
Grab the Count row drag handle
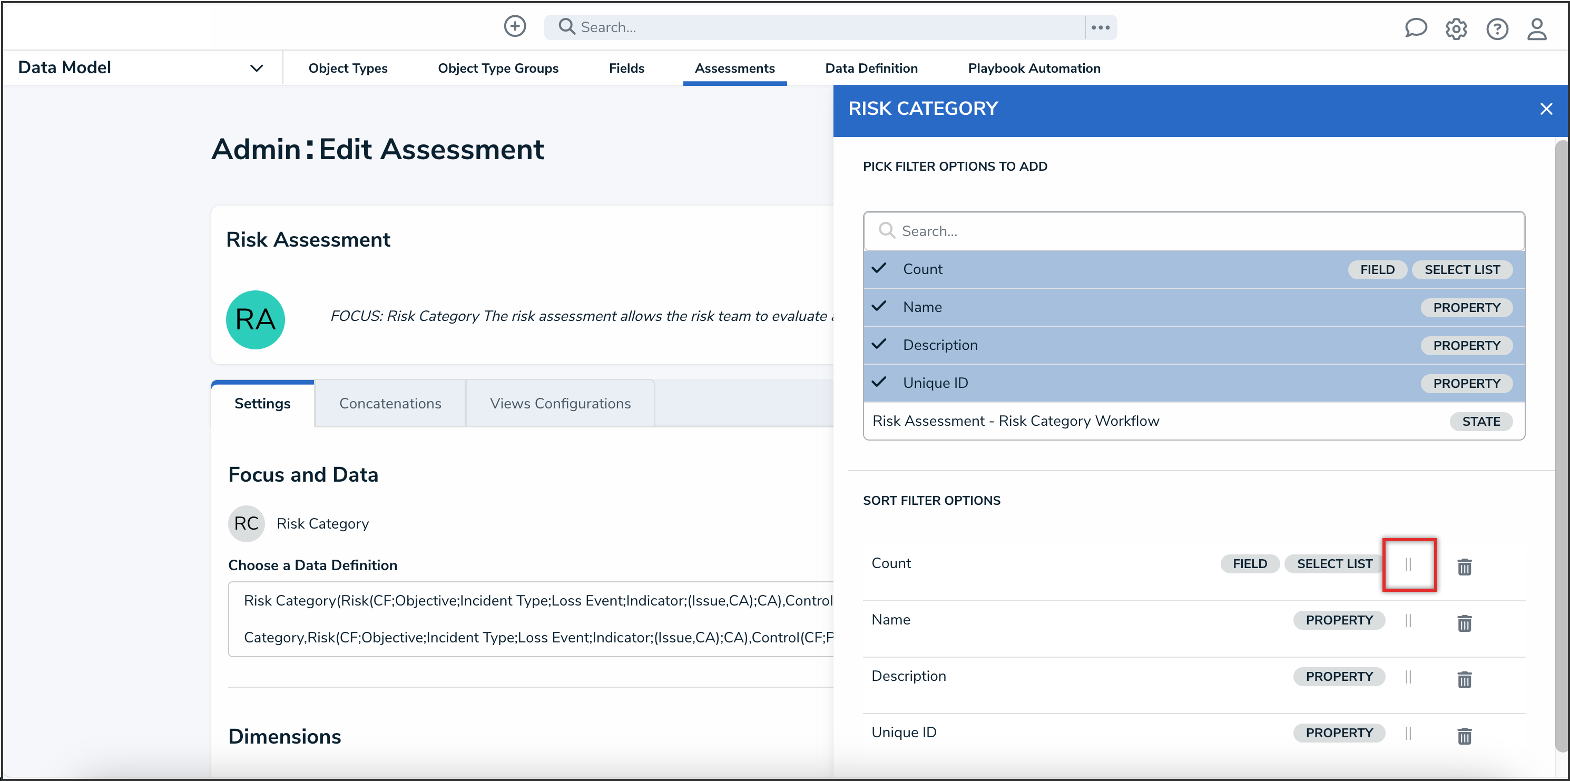pos(1408,564)
